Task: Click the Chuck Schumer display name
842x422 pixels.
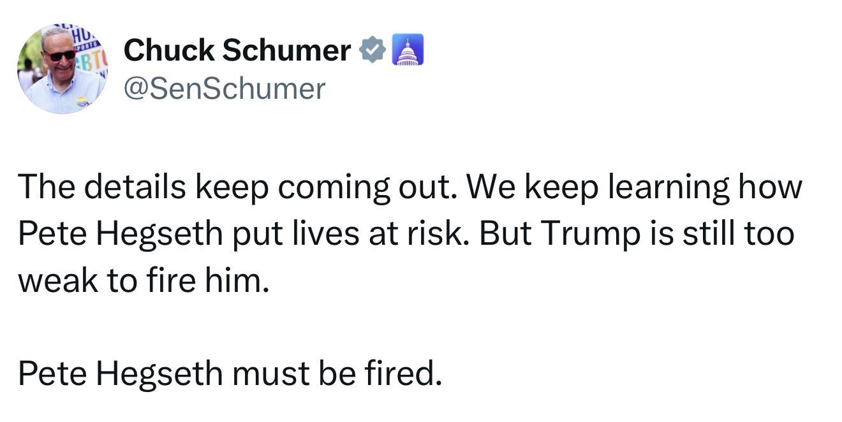Action: point(237,51)
